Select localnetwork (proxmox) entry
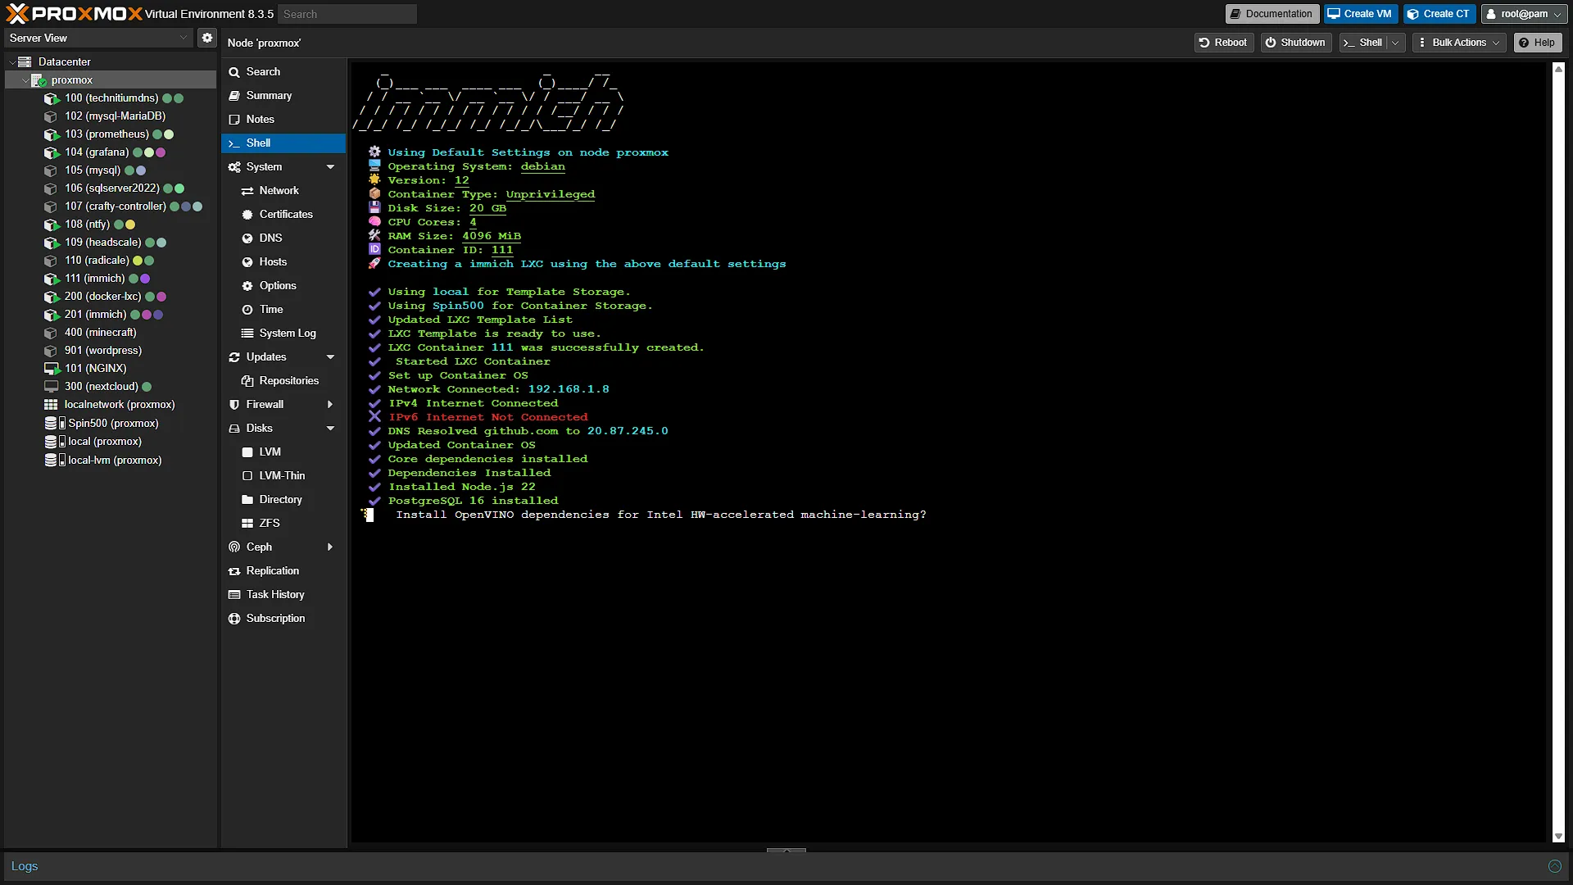 (120, 405)
